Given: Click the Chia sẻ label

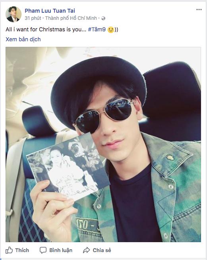Looking at the screenshot, I should [102, 250].
